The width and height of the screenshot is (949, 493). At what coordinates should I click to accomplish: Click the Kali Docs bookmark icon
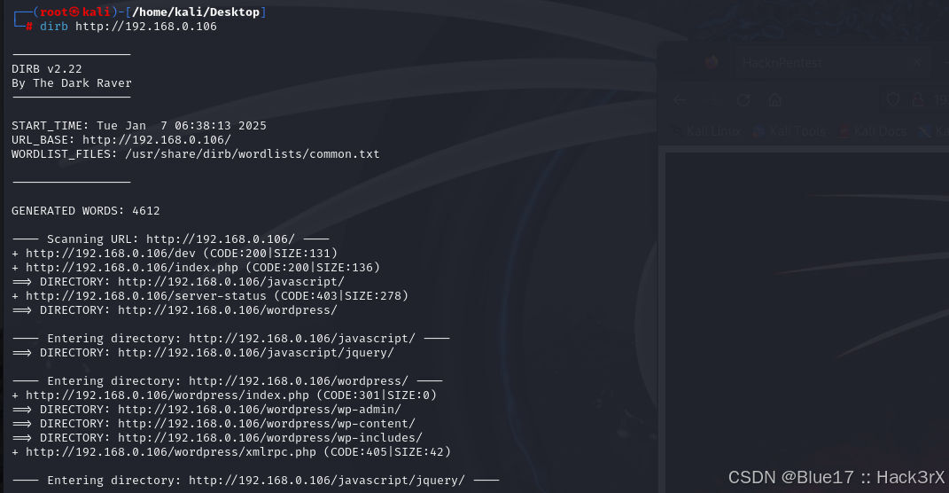844,131
